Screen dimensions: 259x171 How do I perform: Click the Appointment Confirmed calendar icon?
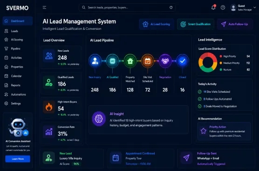pos(116,158)
